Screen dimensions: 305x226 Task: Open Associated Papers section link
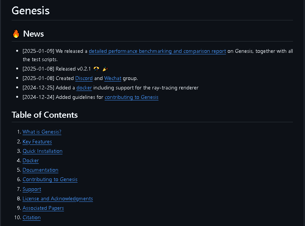(x=43, y=208)
